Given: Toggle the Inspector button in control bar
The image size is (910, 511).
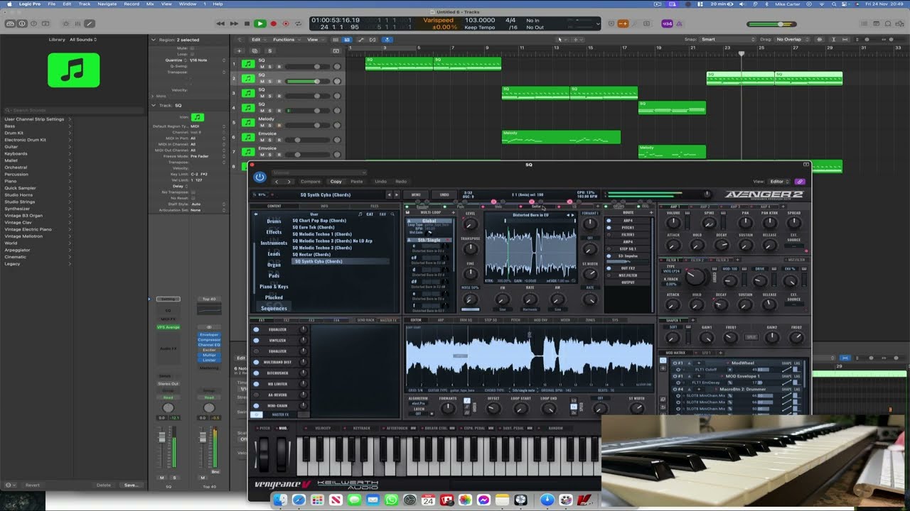Looking at the screenshot, I should [22, 23].
